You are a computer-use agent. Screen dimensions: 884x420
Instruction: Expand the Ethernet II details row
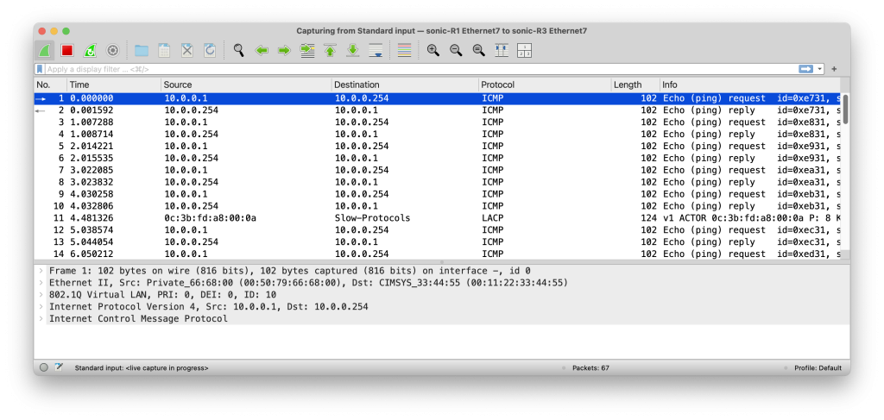(x=41, y=282)
